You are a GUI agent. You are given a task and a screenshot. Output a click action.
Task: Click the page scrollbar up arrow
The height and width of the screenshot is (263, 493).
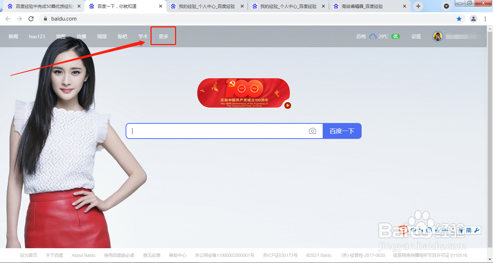[x=490, y=29]
